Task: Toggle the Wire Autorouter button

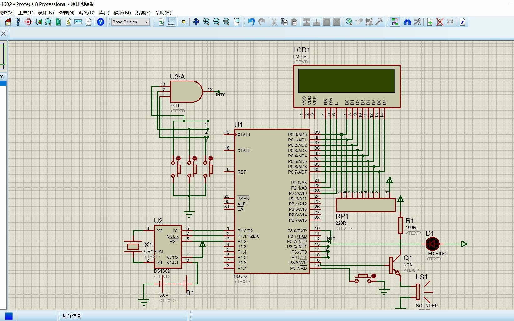Action: [395, 22]
